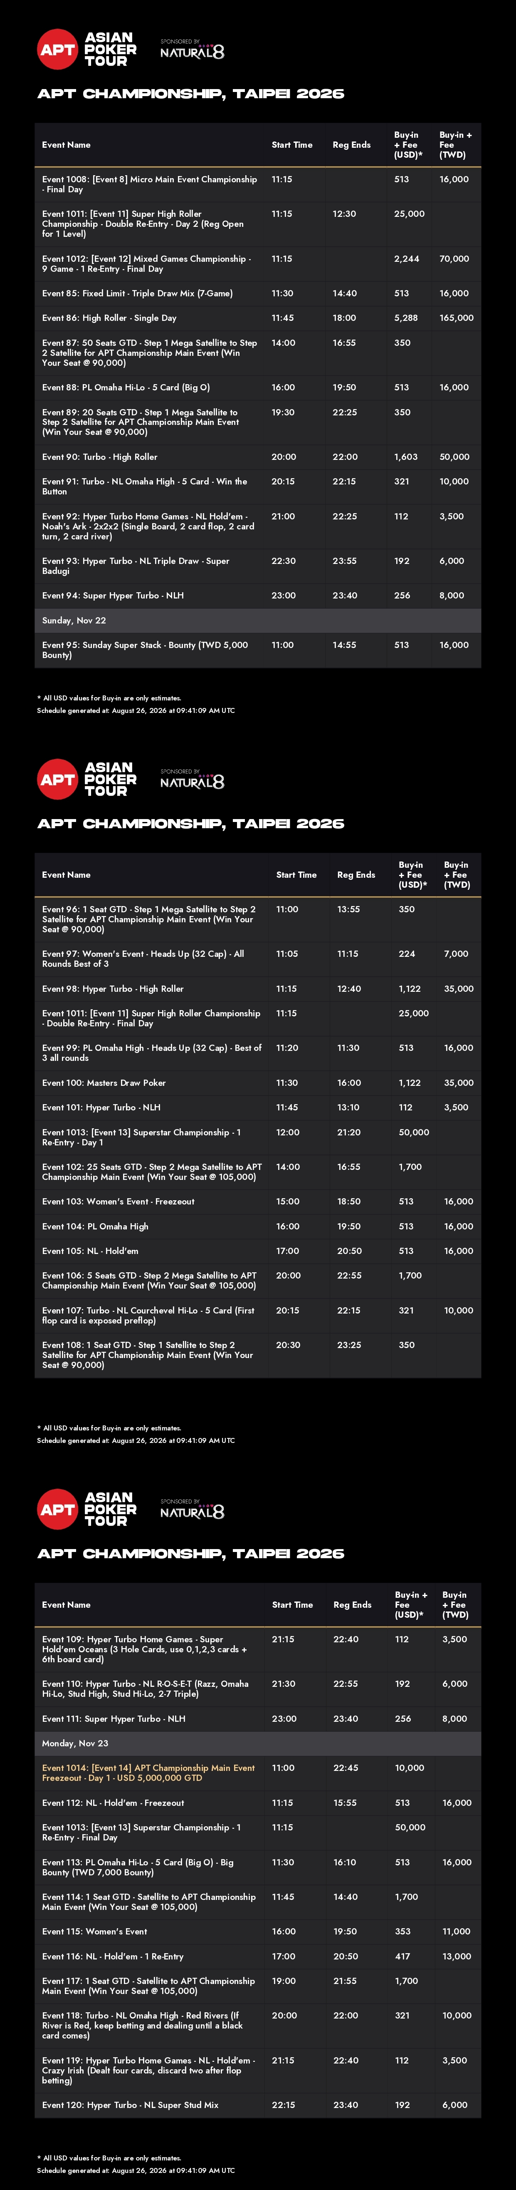Screen dimensions: 516x2190
Task: Click Event 95: Sunday Super Stack row
Action: click(258, 651)
